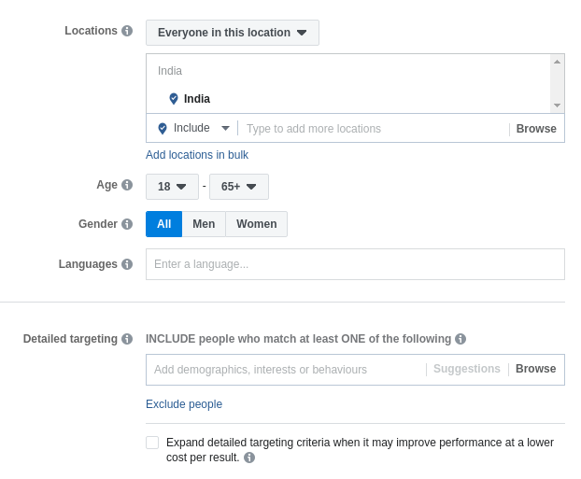Click info icon after cost per result

249,458
